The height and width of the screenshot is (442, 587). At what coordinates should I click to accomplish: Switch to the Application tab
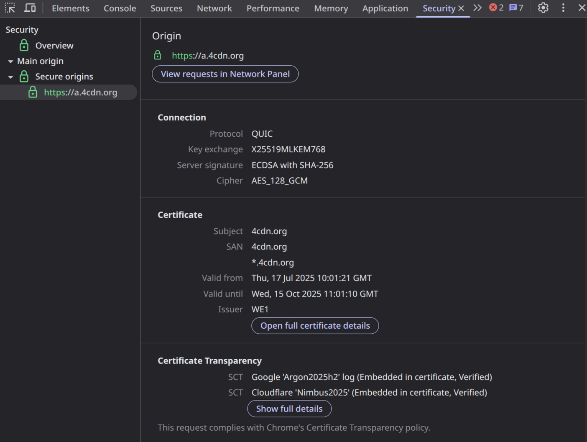point(385,8)
